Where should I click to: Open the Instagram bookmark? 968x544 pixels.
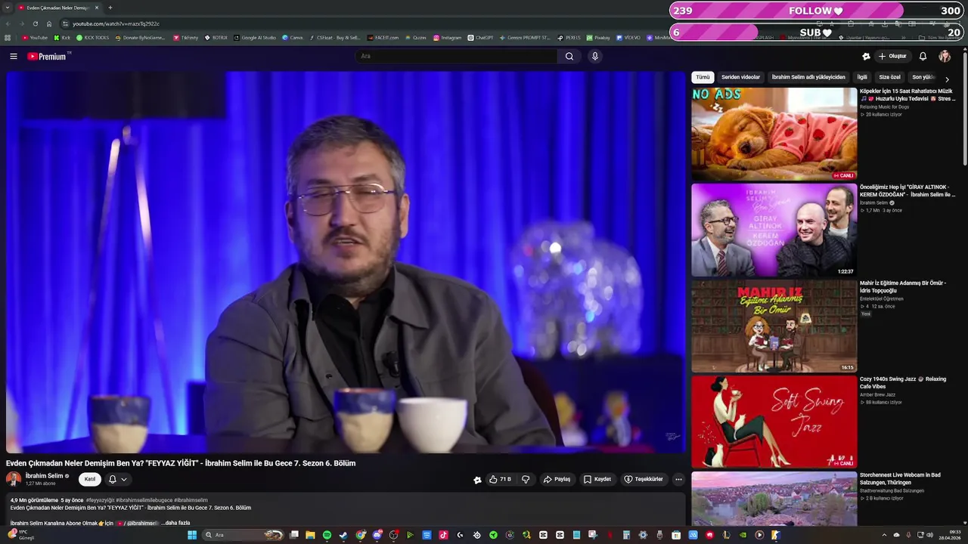(x=447, y=37)
